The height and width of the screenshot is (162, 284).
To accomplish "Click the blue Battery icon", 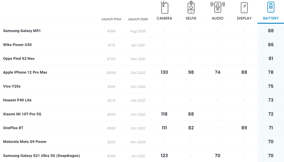I will point(271,7).
